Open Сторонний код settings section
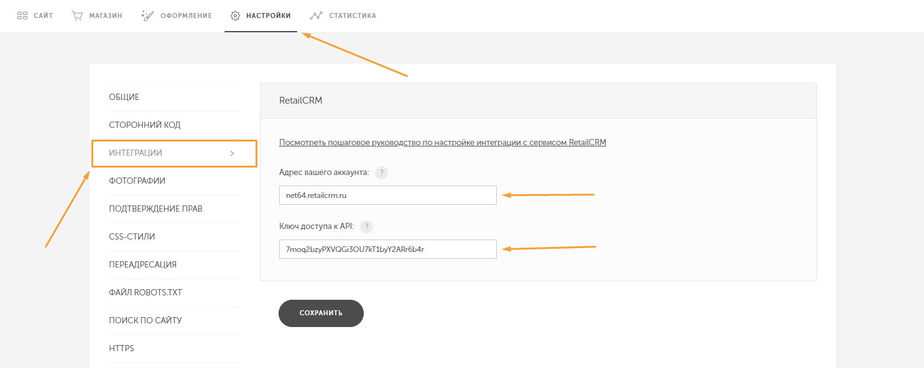 (x=145, y=125)
